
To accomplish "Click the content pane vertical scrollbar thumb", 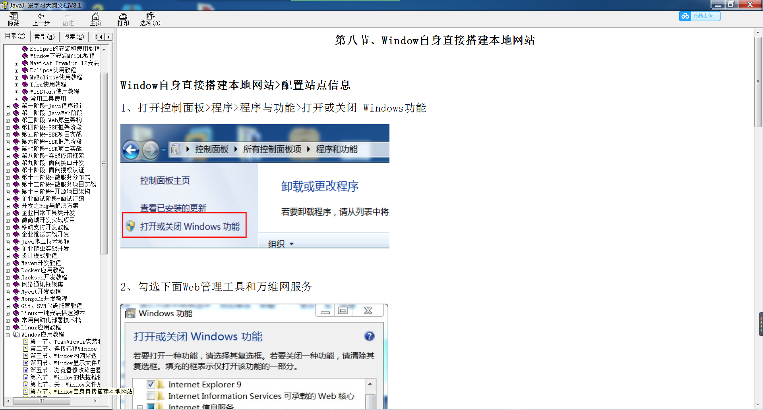I will point(758,82).
